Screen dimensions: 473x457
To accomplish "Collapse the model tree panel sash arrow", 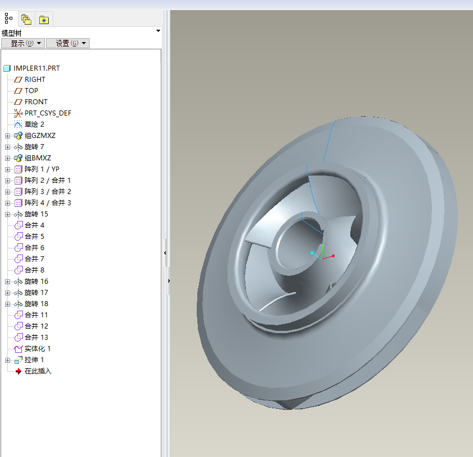I will (x=165, y=253).
